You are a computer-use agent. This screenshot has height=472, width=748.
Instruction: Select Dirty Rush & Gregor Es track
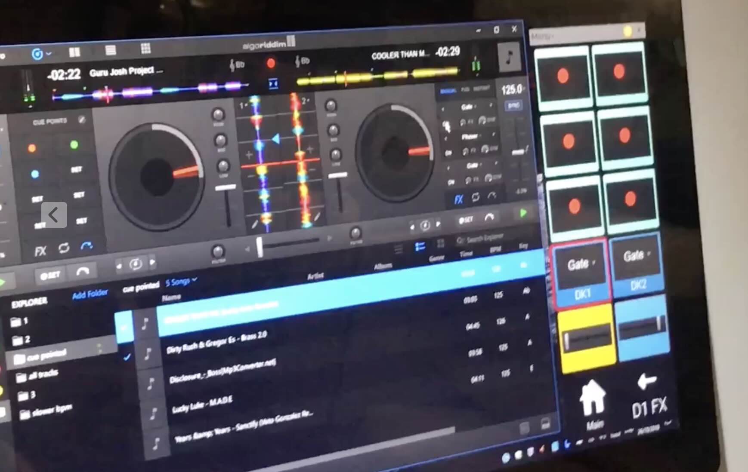pos(217,343)
